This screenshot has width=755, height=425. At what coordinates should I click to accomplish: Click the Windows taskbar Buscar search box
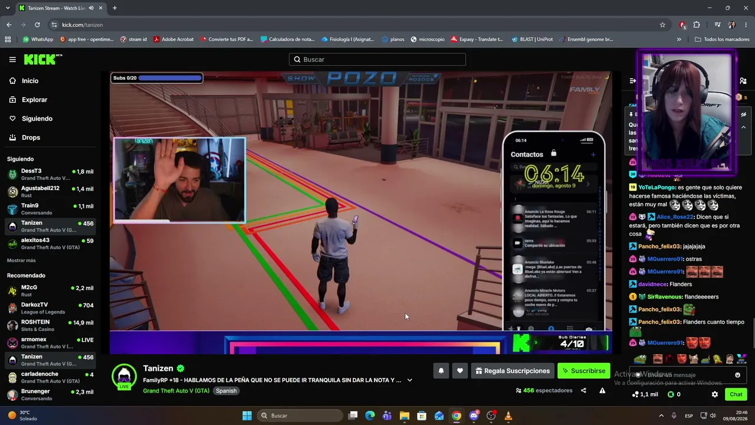pos(299,416)
